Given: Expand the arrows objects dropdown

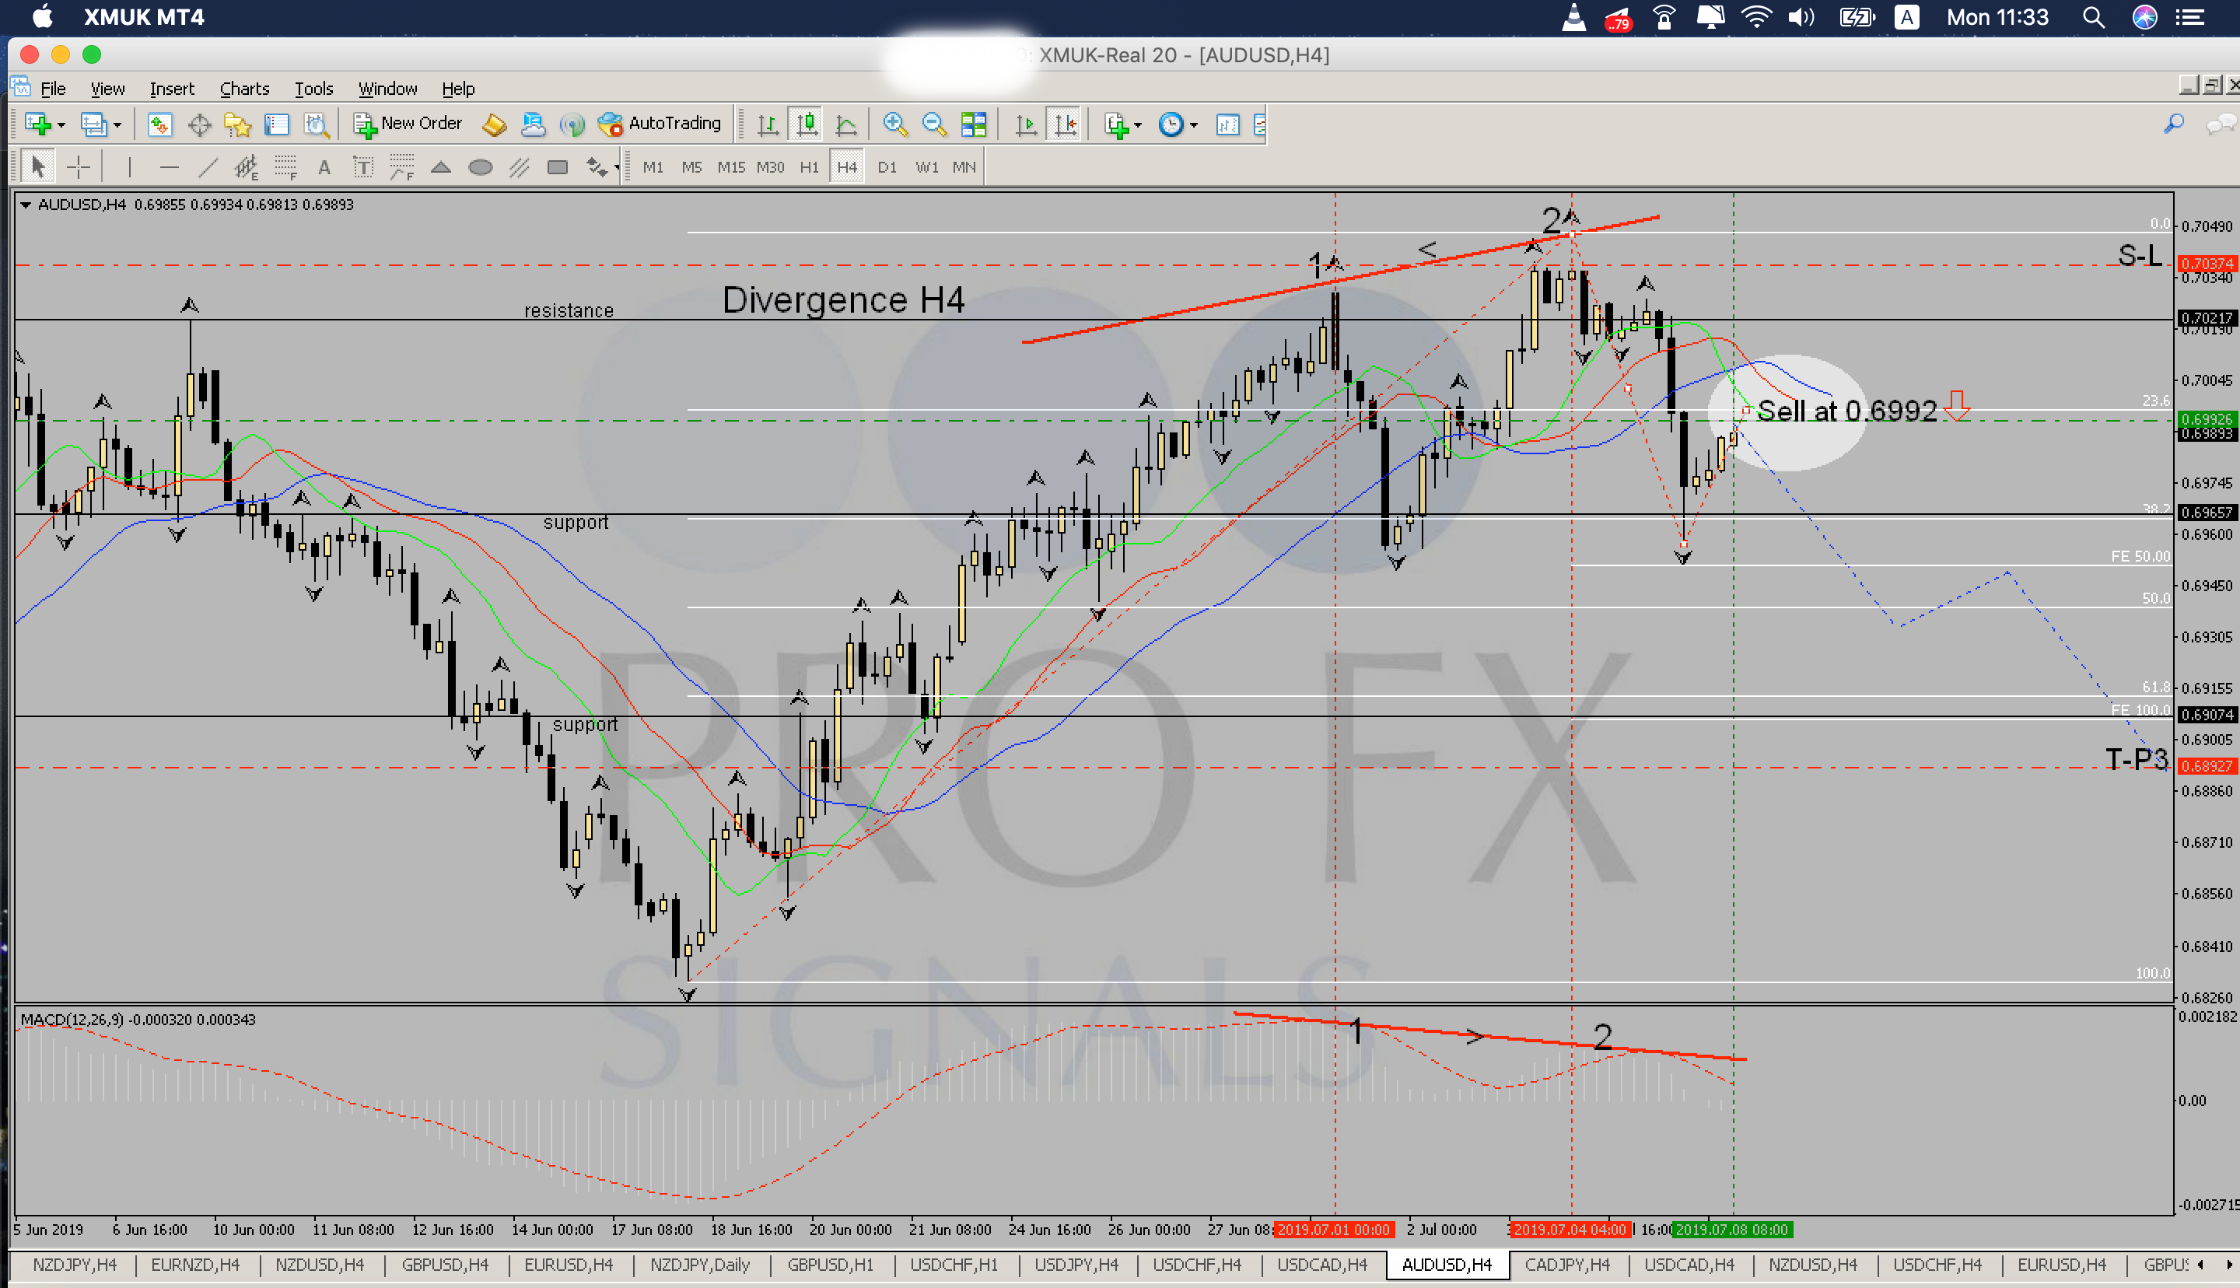Looking at the screenshot, I should [x=615, y=168].
